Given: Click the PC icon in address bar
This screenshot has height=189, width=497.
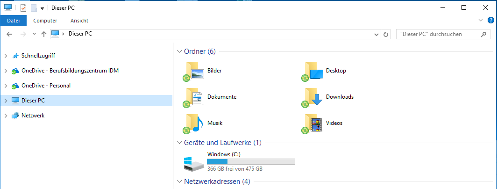Looking at the screenshot, I should tap(55, 34).
